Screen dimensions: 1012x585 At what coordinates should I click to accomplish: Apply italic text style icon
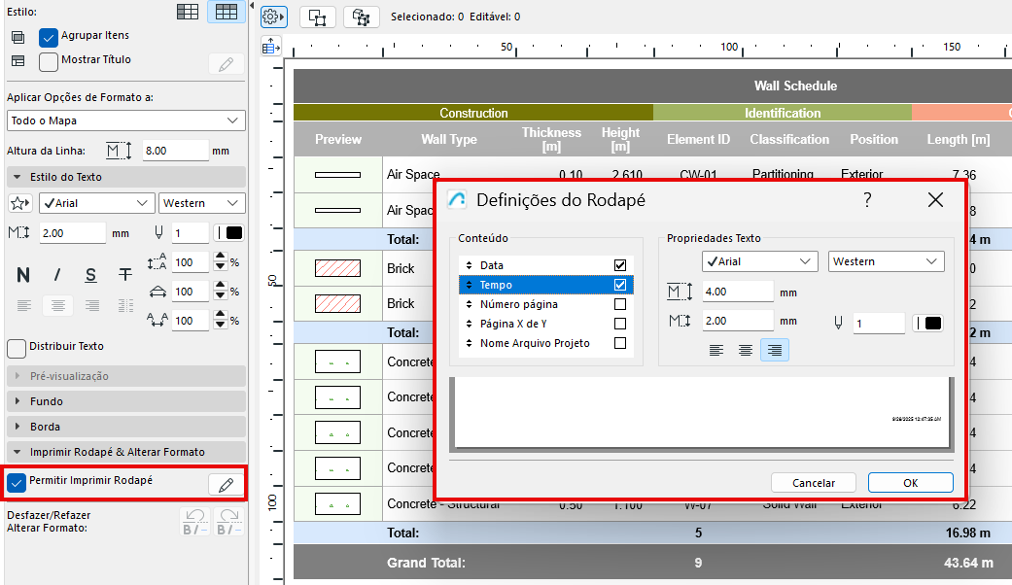[x=57, y=275]
